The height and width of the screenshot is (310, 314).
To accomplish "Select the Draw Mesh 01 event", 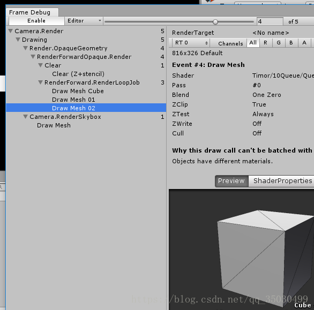I will click(x=86, y=100).
